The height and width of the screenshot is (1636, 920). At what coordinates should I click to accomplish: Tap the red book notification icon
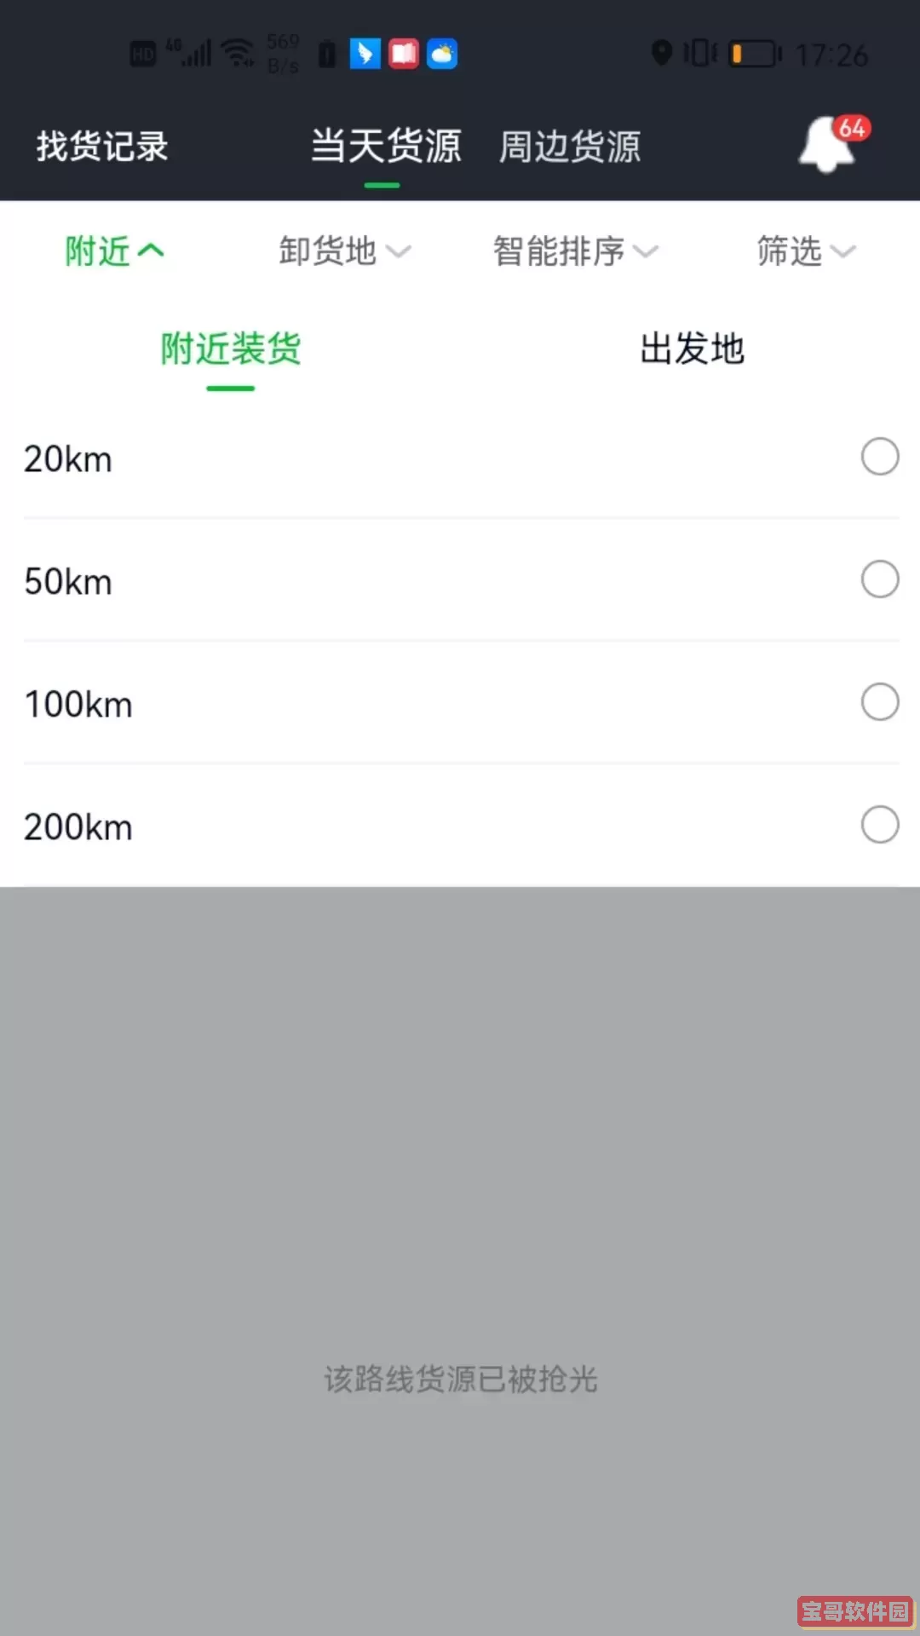click(x=404, y=54)
